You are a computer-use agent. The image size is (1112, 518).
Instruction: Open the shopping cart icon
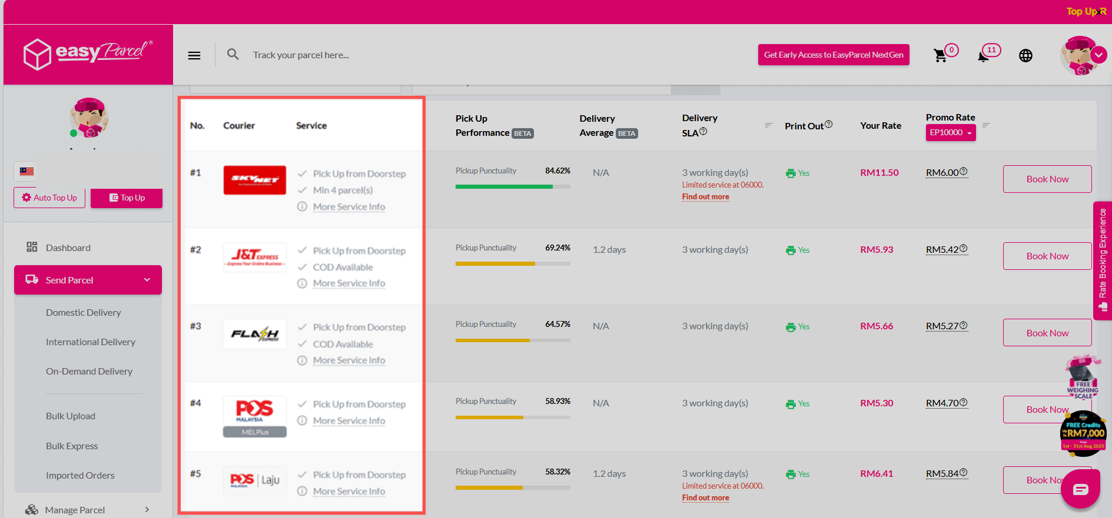pyautogui.click(x=940, y=56)
